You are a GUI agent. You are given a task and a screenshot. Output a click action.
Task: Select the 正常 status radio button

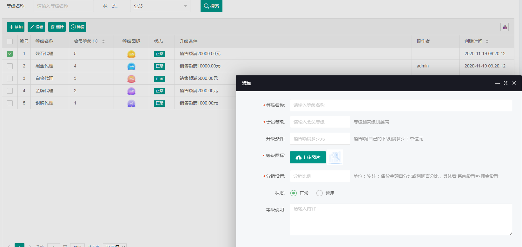294,193
